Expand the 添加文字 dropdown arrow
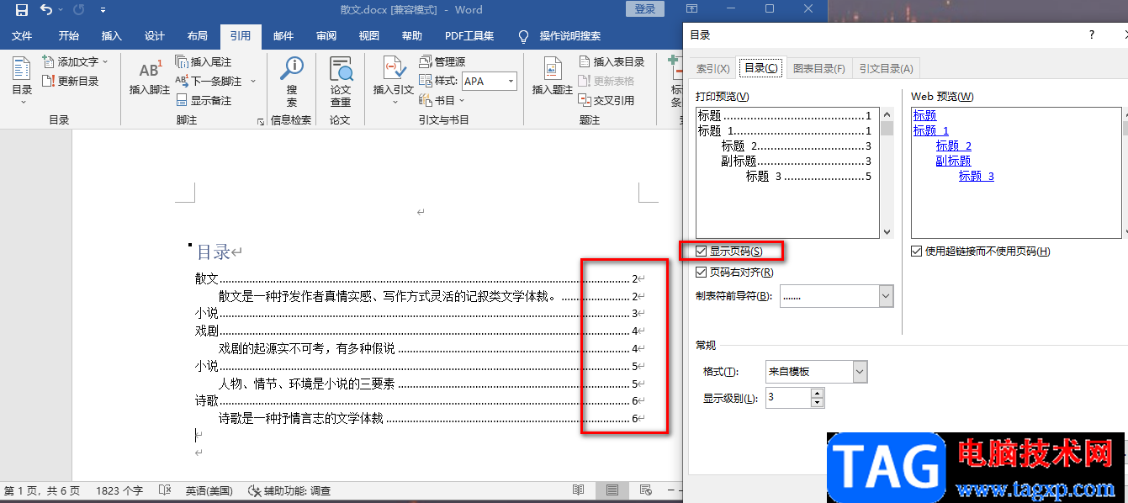The image size is (1128, 503). click(105, 62)
